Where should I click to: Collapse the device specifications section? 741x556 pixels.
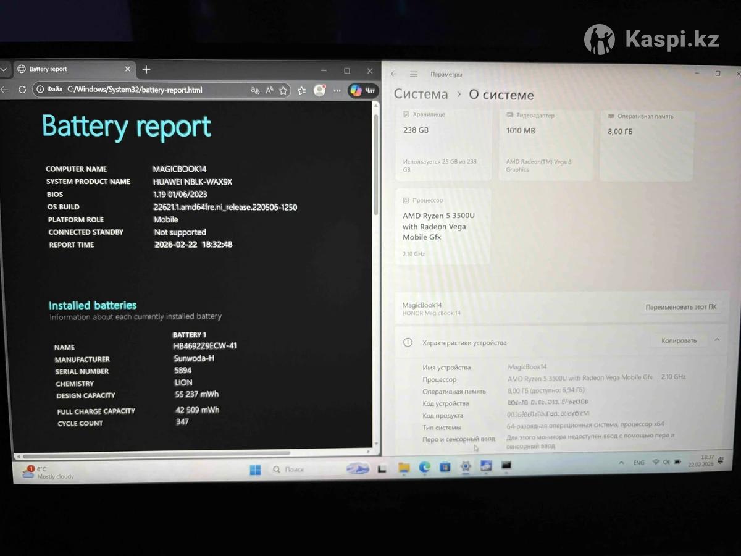[x=717, y=340]
